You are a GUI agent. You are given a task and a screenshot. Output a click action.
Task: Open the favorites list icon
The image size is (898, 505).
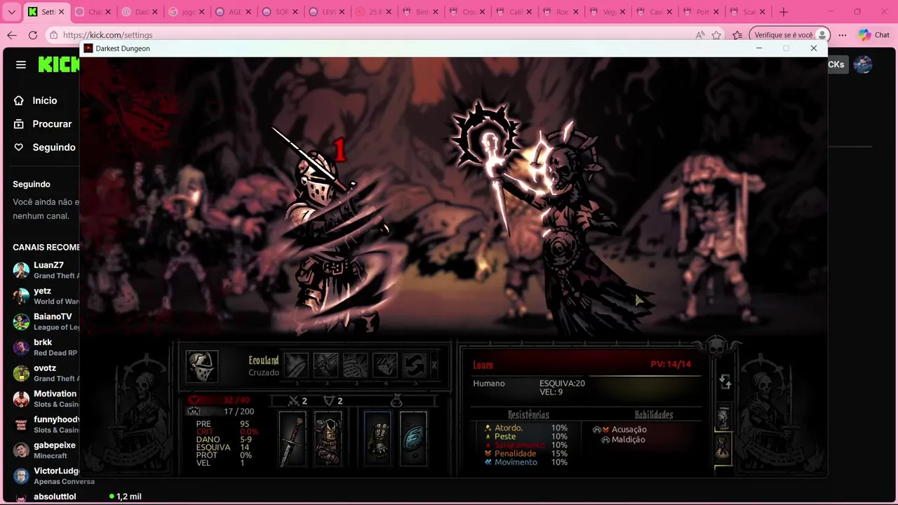[737, 35]
